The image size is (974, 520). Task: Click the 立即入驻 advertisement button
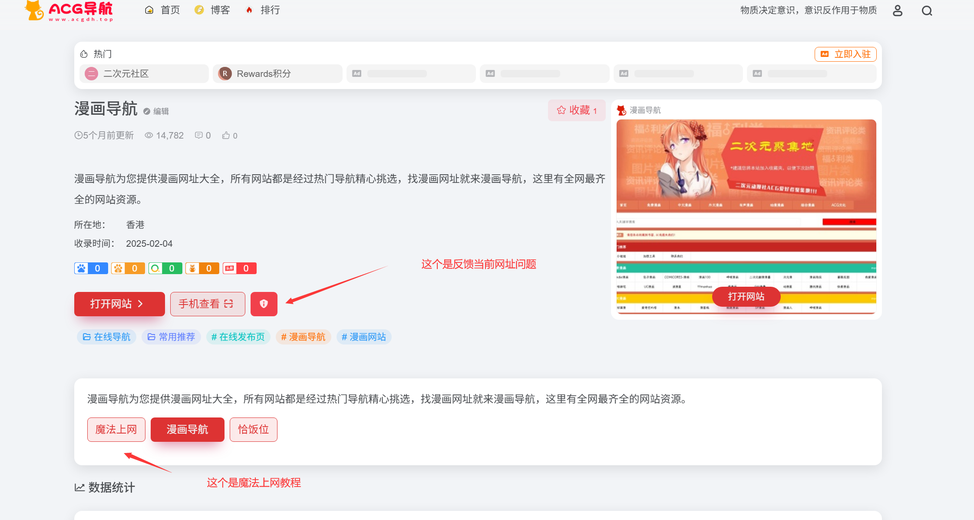click(845, 54)
